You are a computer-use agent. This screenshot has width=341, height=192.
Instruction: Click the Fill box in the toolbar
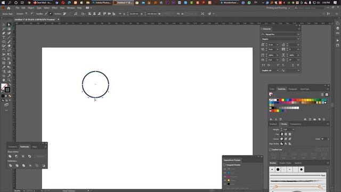pos(4,86)
